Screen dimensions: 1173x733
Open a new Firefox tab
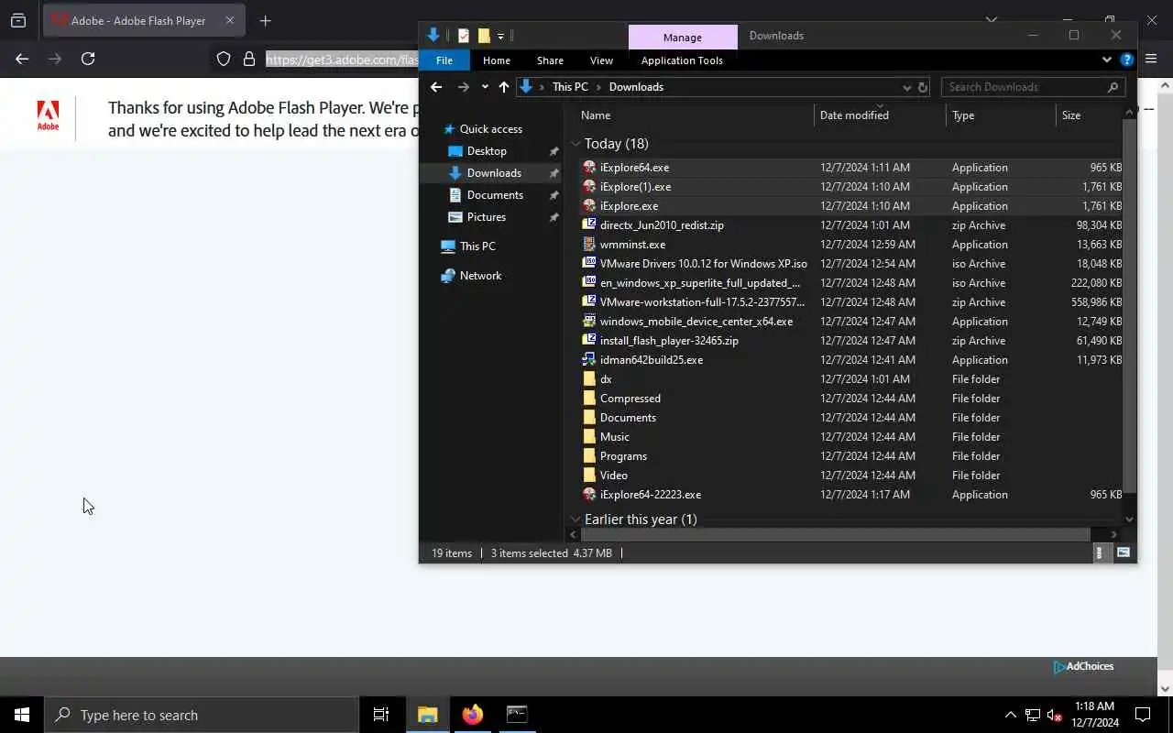[265, 20]
